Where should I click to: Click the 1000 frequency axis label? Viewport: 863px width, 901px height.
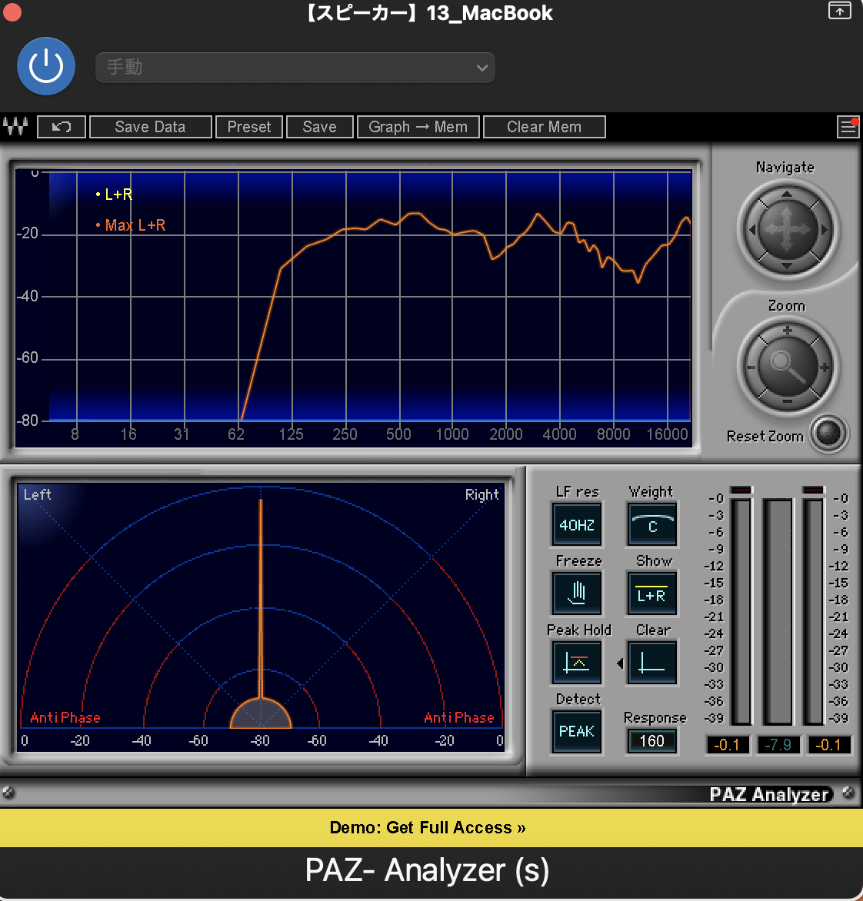coord(452,434)
